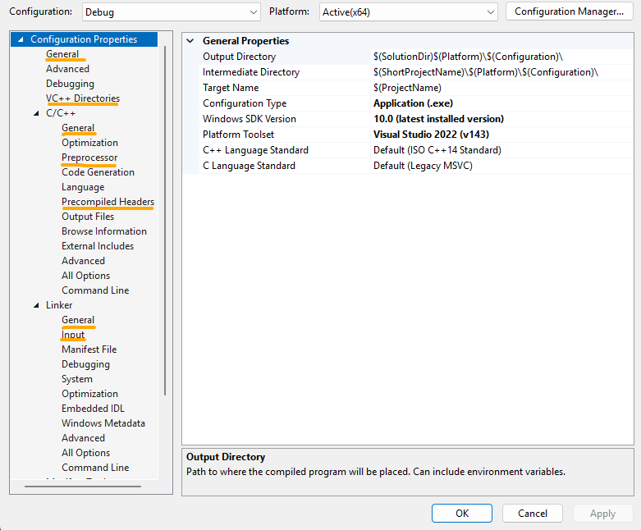641x530 pixels.
Task: Collapse the General Properties group chevron
Action: pos(191,41)
